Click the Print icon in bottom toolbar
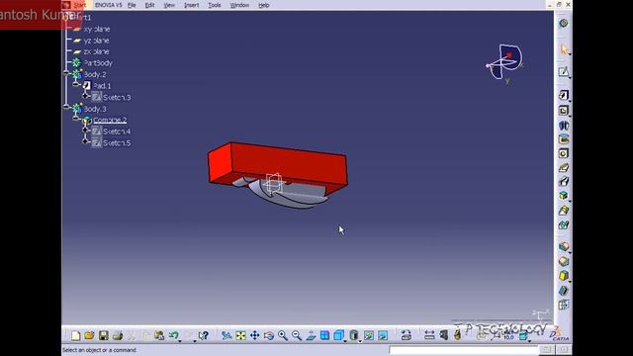Viewport: 633px width, 356px height. pos(118,335)
